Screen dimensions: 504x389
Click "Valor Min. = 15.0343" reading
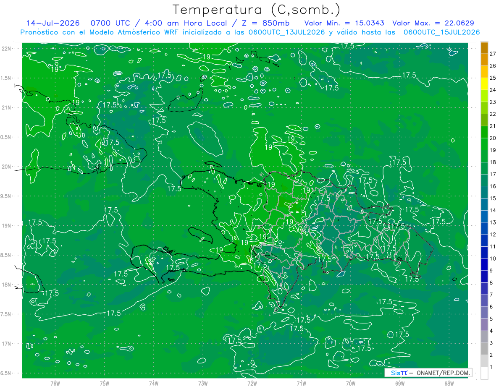point(344,23)
